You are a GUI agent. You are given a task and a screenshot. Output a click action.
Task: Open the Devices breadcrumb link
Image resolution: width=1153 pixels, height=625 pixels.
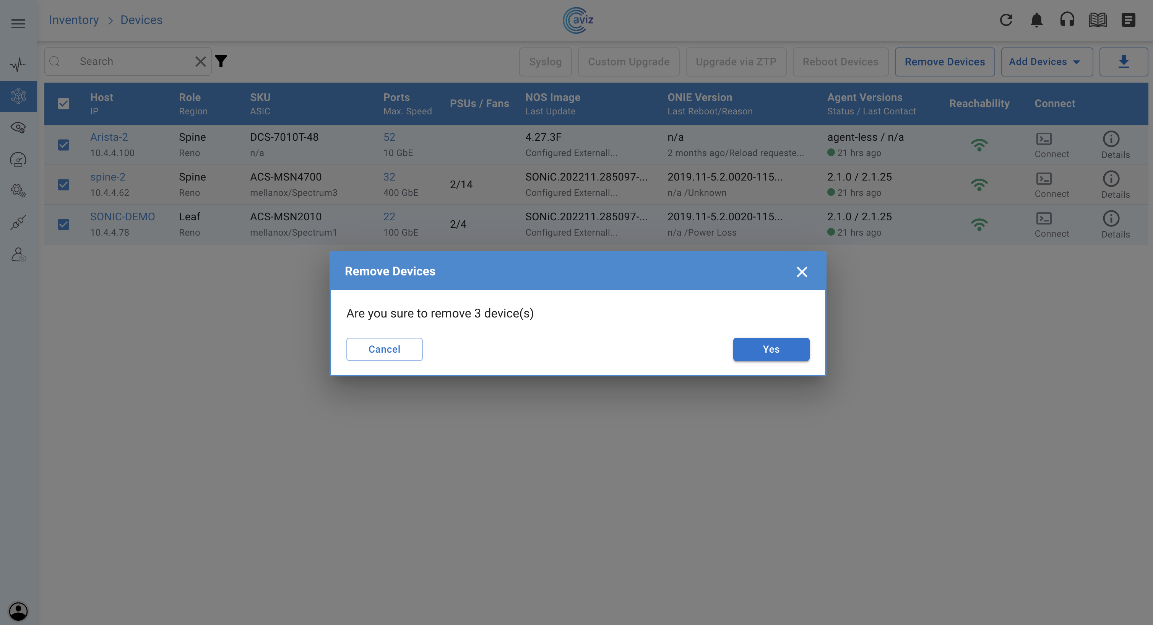point(141,20)
